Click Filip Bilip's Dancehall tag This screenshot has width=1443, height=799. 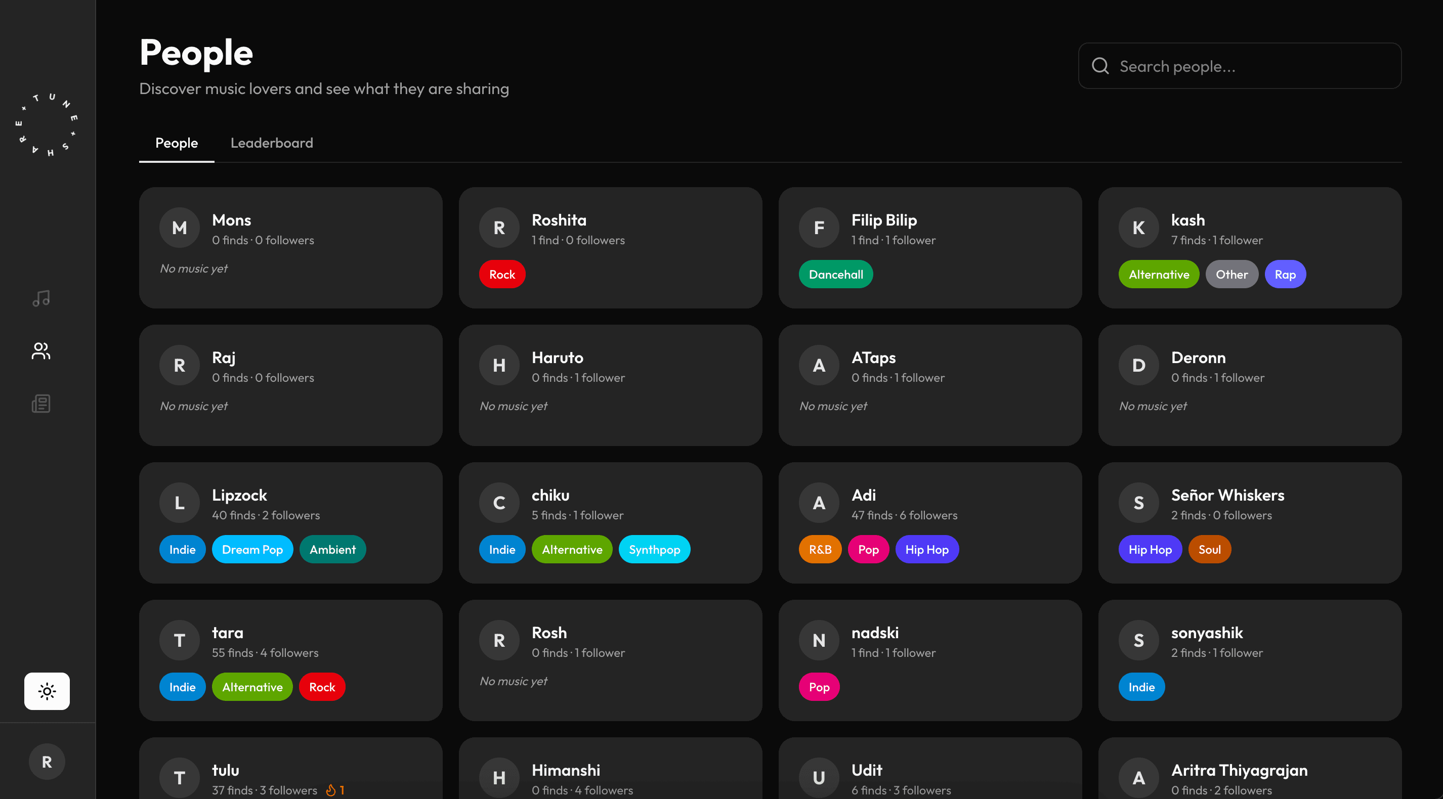[836, 275]
